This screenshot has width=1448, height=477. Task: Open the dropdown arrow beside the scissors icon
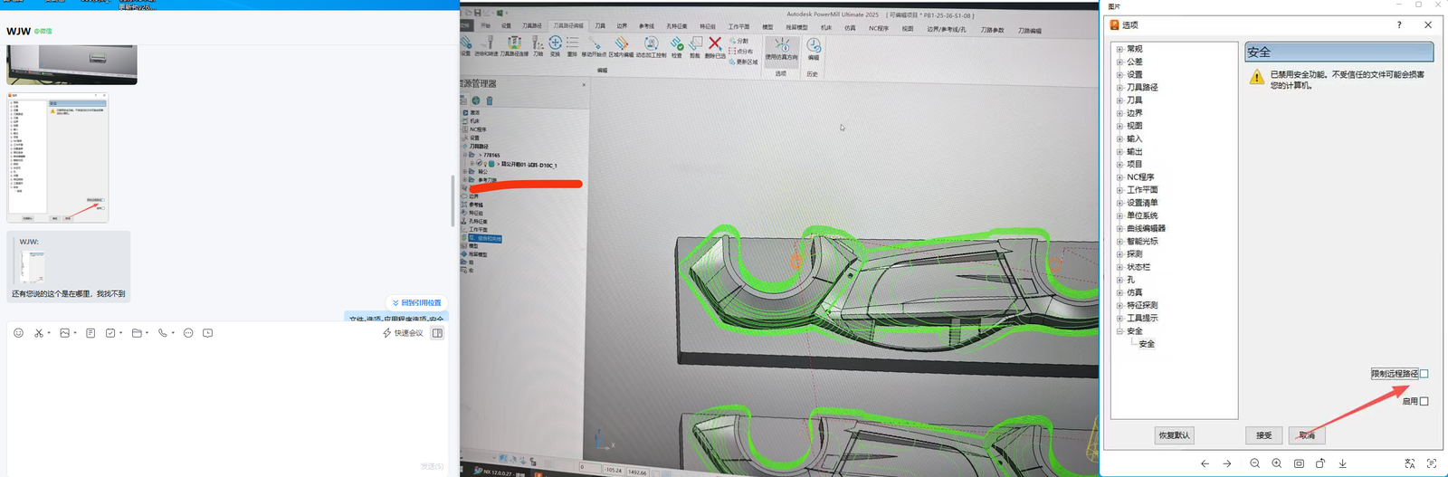click(x=49, y=333)
